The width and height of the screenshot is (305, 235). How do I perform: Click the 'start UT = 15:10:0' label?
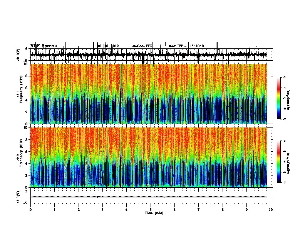coord(186,46)
